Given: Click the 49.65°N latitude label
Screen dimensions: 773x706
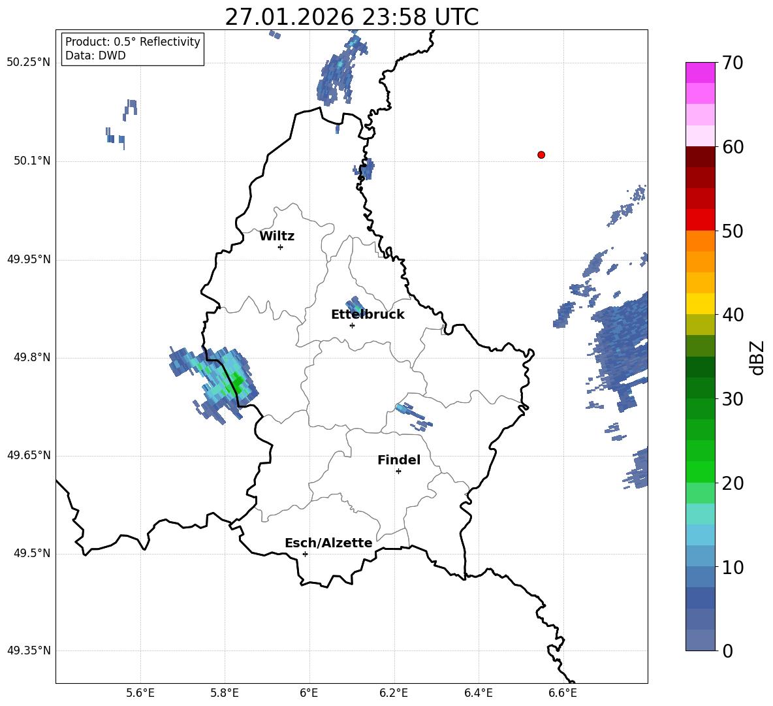Looking at the screenshot, I should coord(29,455).
